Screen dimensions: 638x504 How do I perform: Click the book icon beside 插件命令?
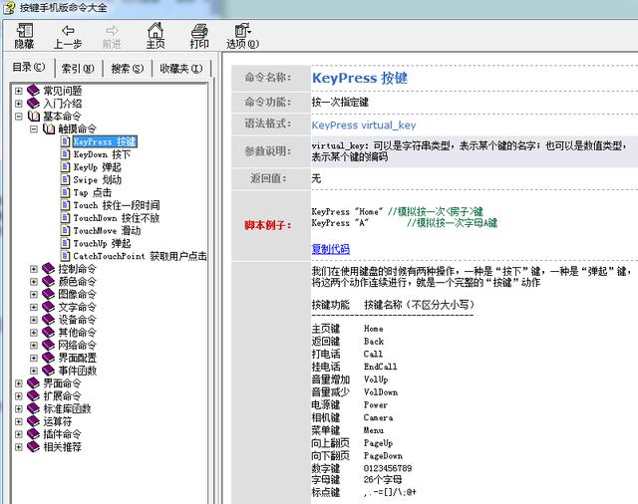[33, 433]
